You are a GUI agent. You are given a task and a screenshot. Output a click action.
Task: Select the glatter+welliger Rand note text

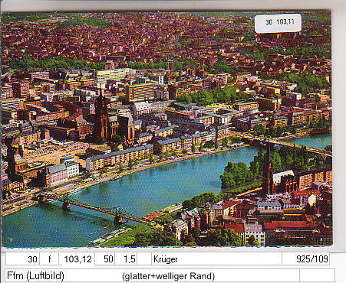169,276
